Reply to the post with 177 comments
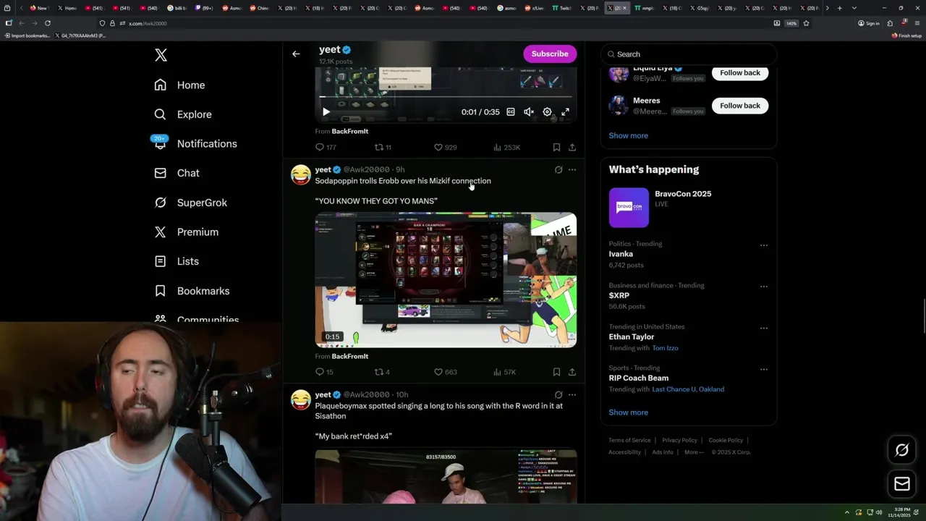Image resolution: width=926 pixels, height=521 pixels. pos(326,147)
